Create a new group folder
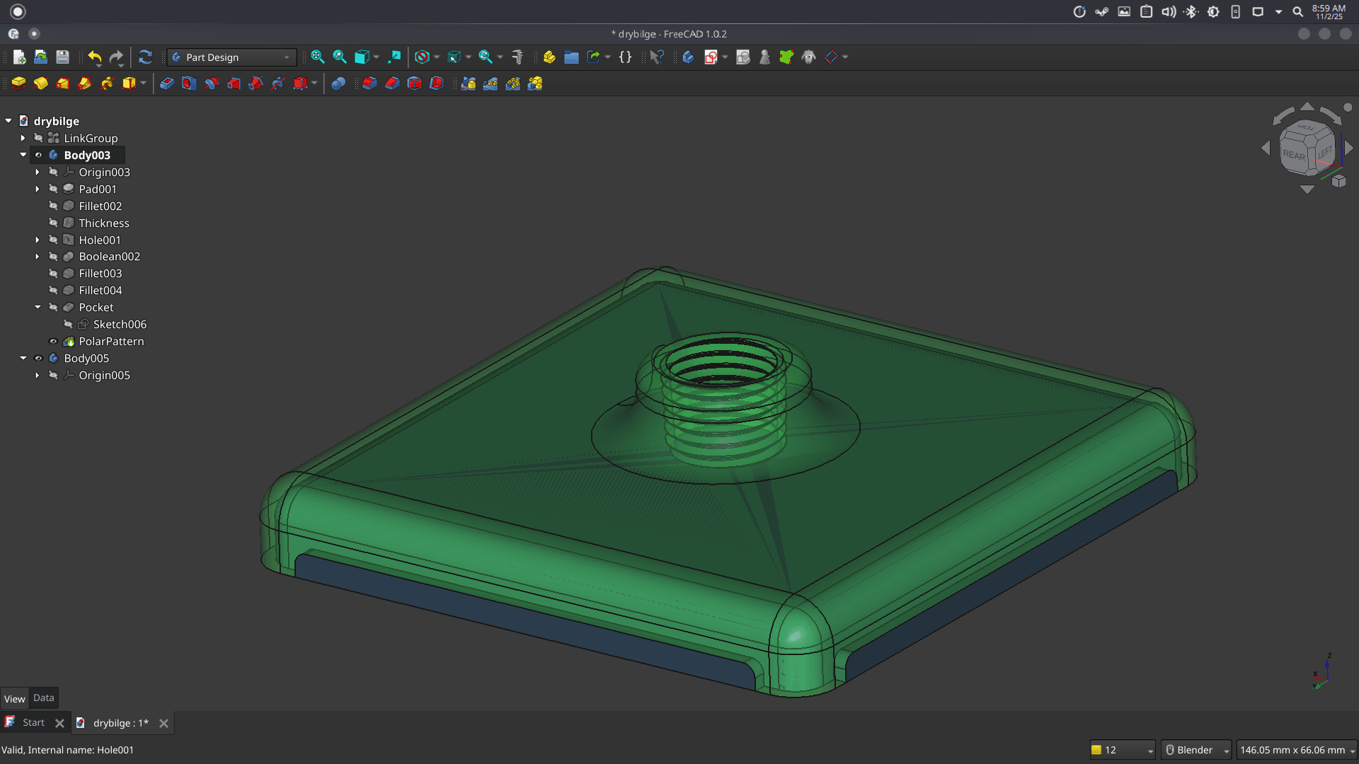This screenshot has height=764, width=1359. [571, 57]
